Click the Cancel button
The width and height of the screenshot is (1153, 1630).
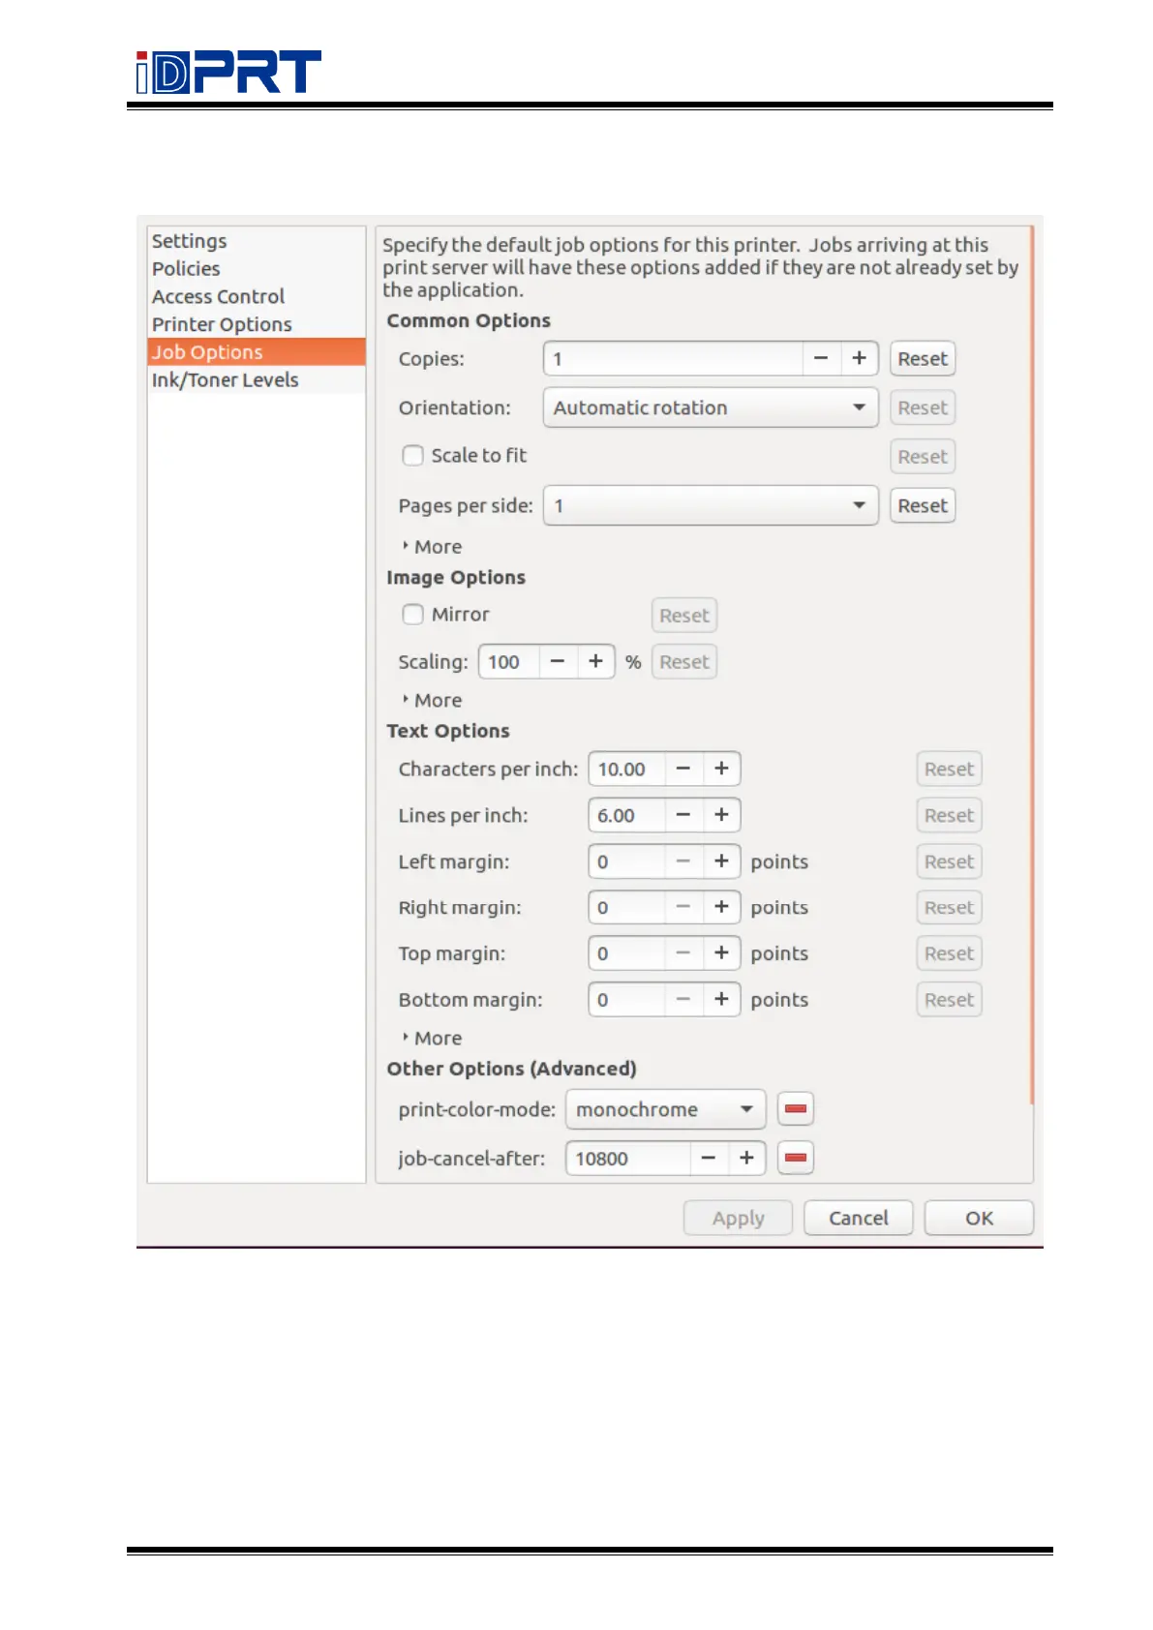pyautogui.click(x=859, y=1218)
